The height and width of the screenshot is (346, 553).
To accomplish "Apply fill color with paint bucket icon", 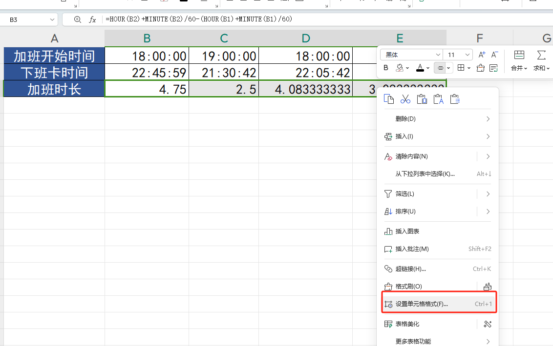I will pyautogui.click(x=400, y=68).
